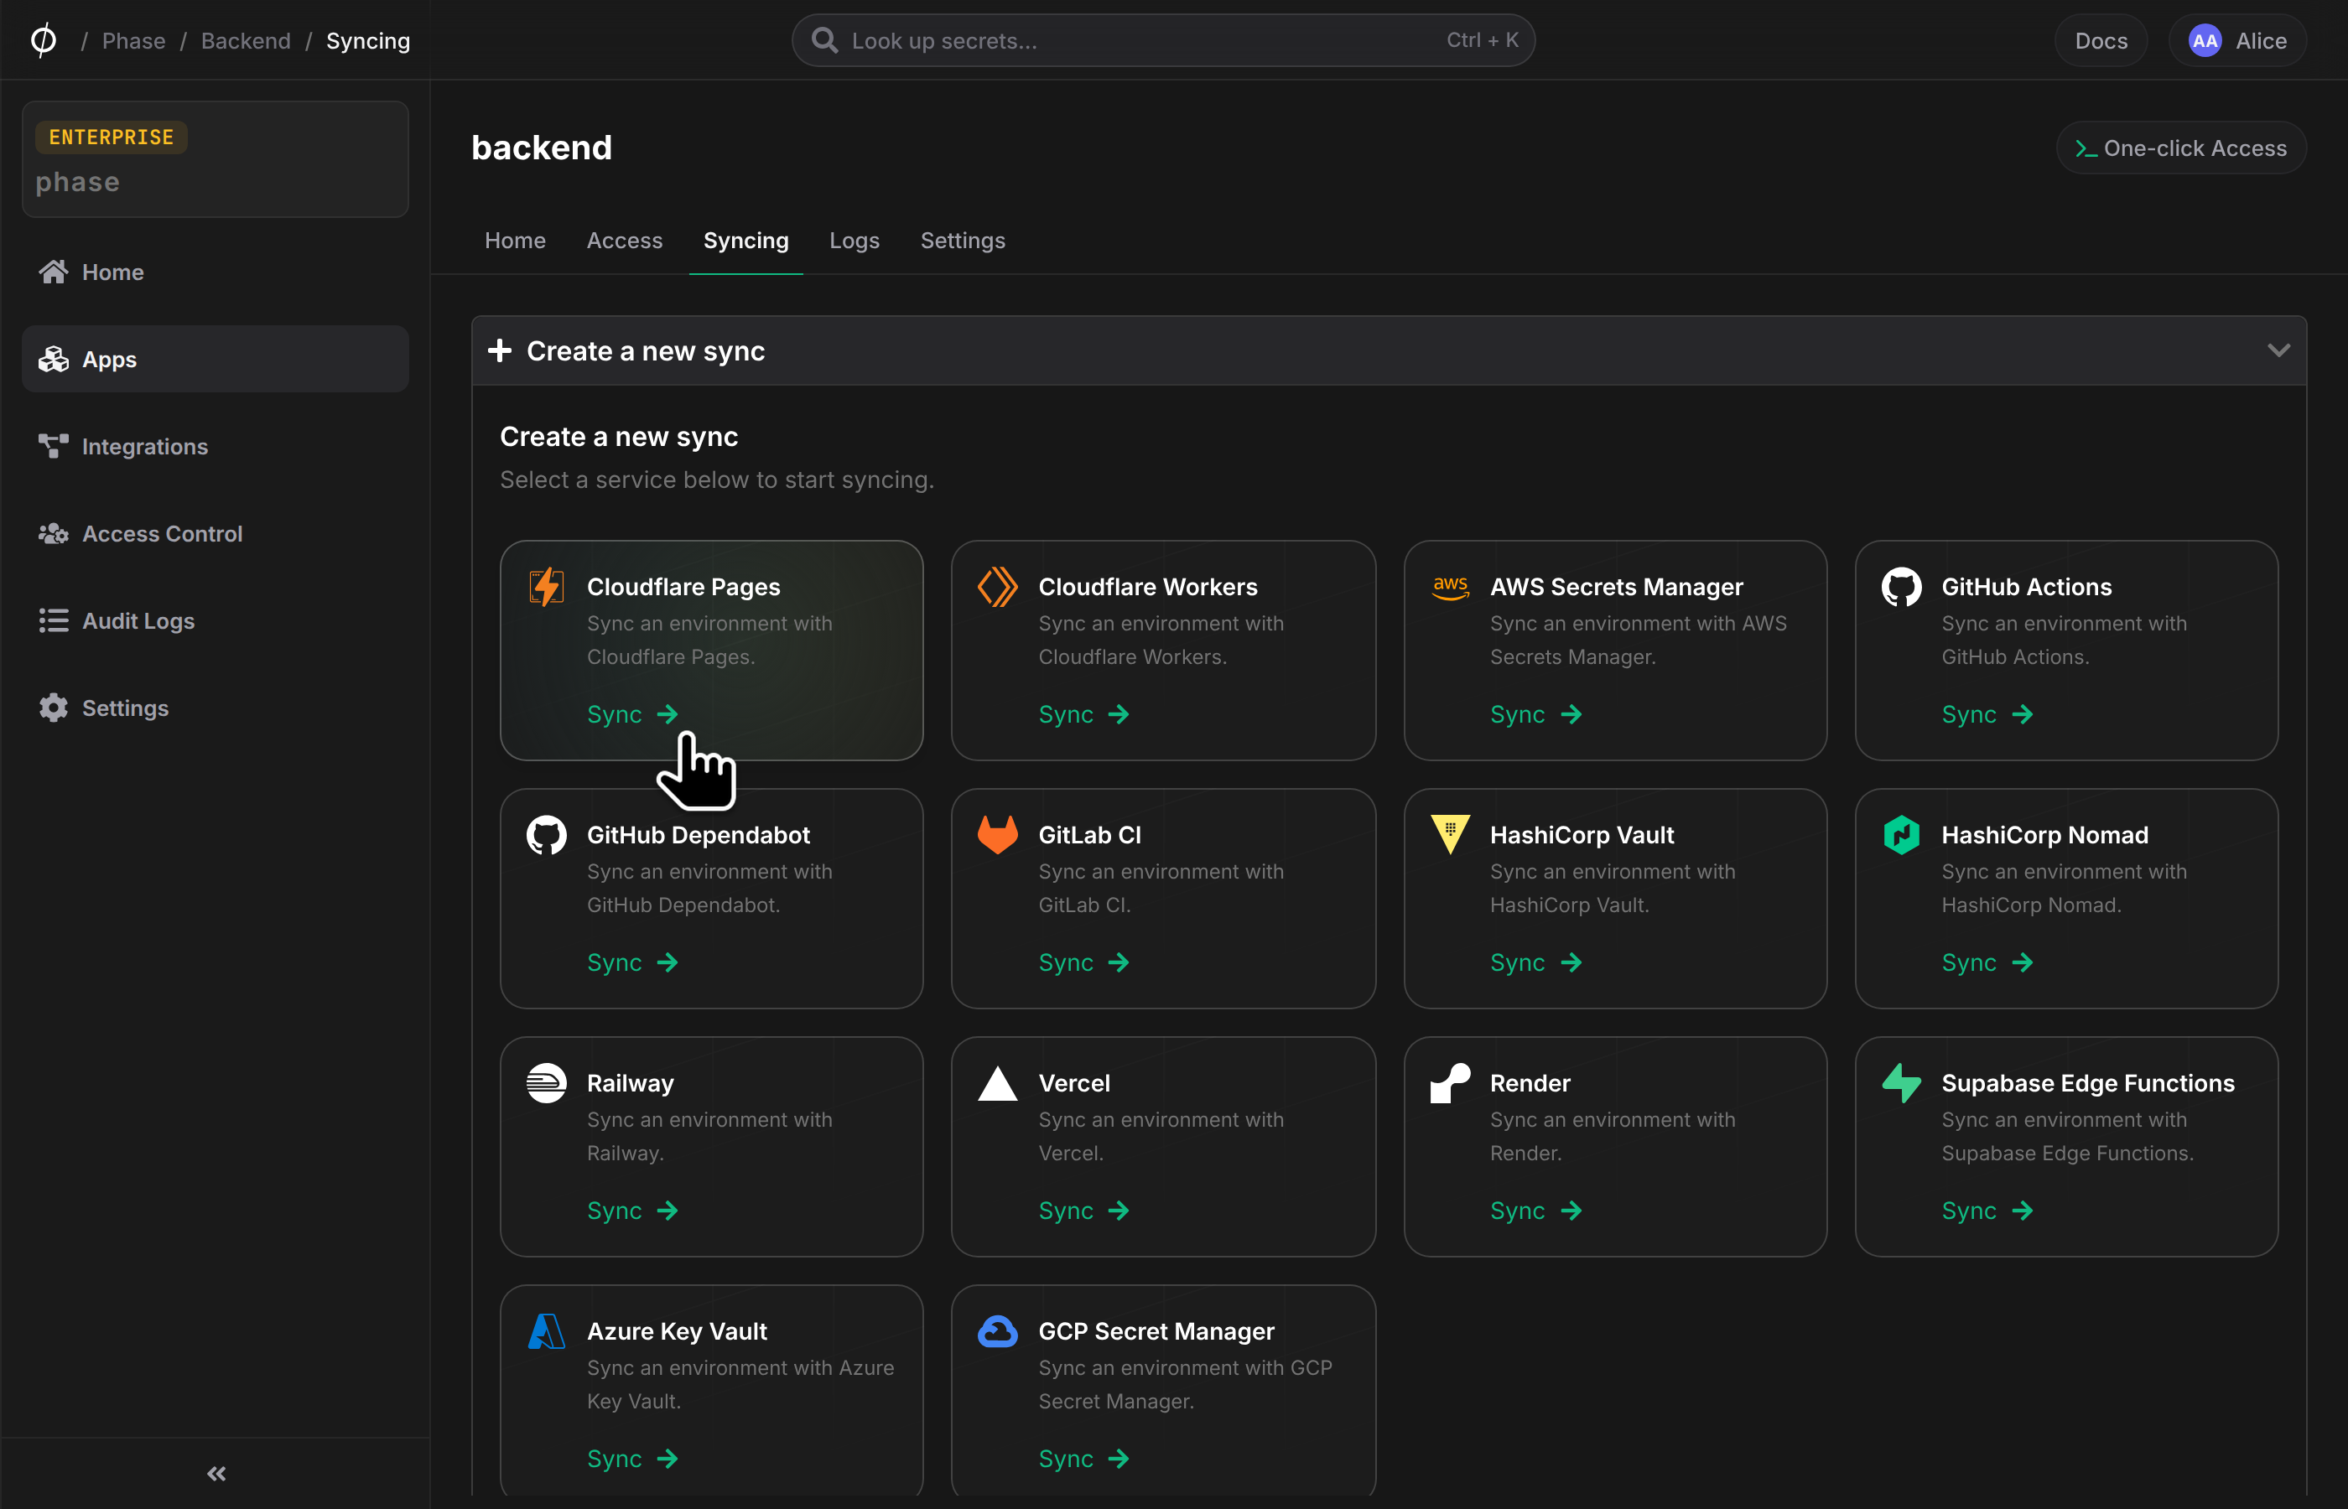This screenshot has height=1509, width=2348.
Task: Open One-click Access
Action: [2180, 148]
